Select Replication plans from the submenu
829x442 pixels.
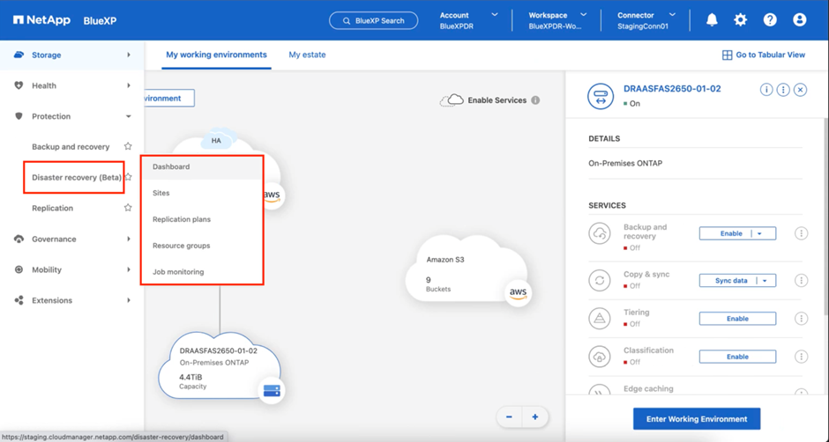[x=182, y=219]
